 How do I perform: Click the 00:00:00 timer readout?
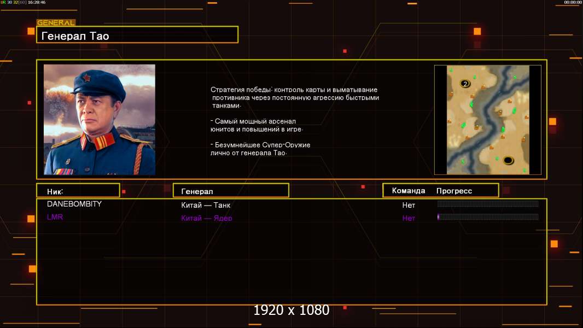tap(573, 2)
